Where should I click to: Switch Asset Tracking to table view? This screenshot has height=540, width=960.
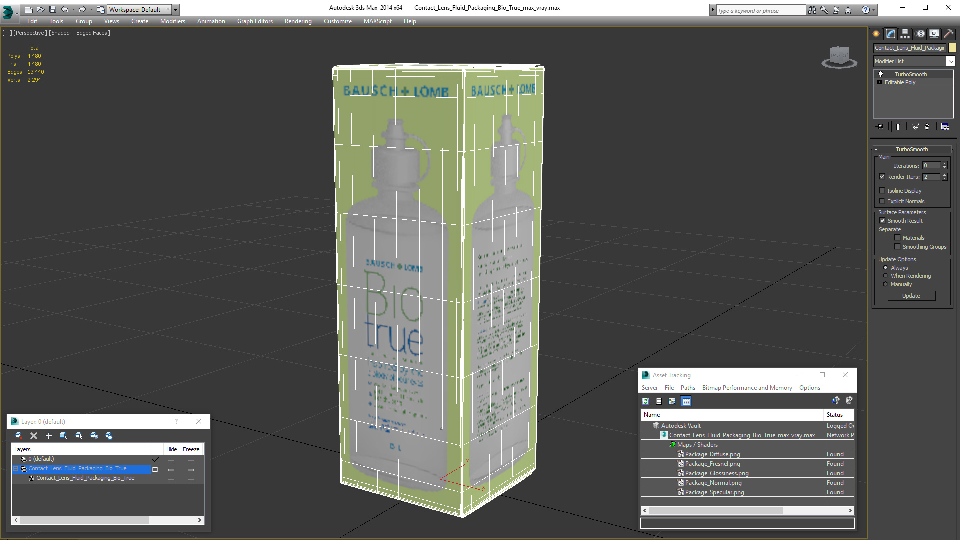[x=686, y=401]
